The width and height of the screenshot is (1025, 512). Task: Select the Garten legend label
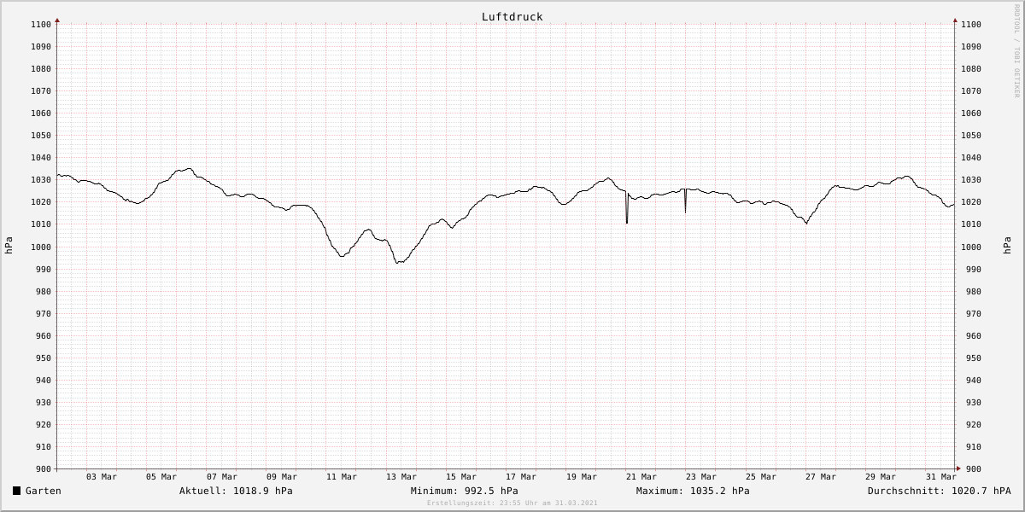pos(44,491)
